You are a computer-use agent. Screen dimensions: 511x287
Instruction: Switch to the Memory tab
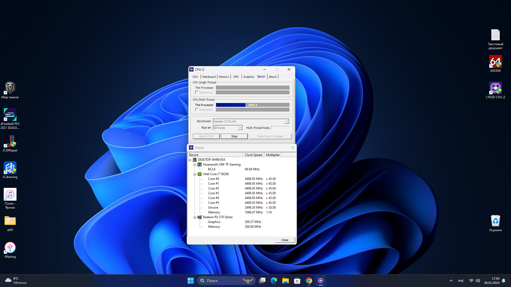(x=224, y=77)
